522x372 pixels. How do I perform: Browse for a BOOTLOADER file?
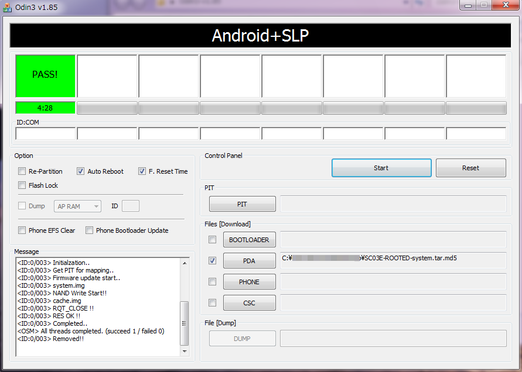(250, 240)
